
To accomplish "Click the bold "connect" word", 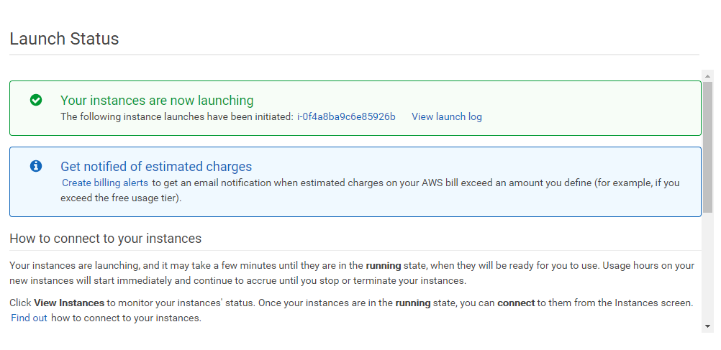I will [x=515, y=303].
